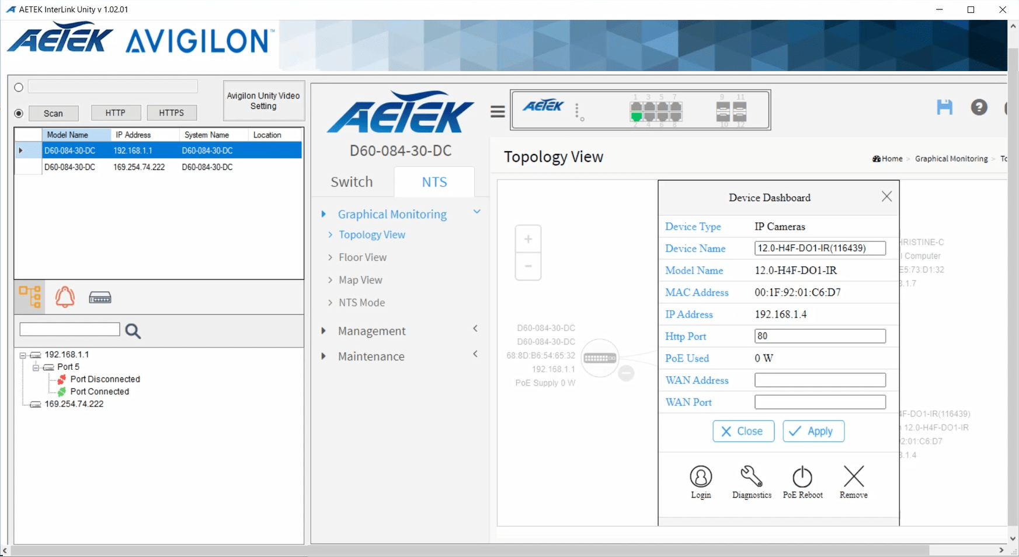The width and height of the screenshot is (1019, 557).
Task: Select the empty address radio button
Action: 19,87
